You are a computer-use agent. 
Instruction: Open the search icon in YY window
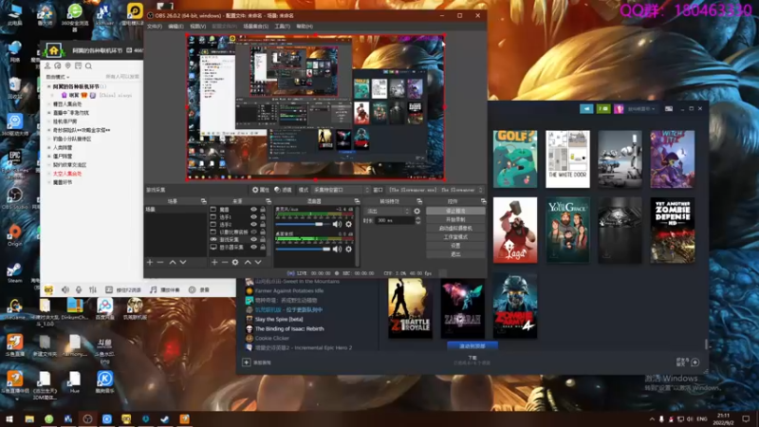click(x=88, y=65)
